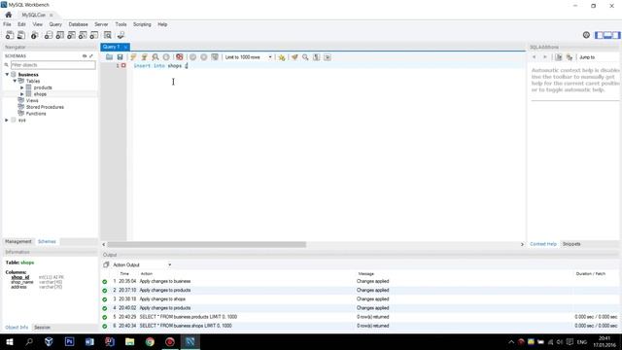The height and width of the screenshot is (350, 622).
Task: Click the open script folder icon in query toolbar
Action: (109, 57)
